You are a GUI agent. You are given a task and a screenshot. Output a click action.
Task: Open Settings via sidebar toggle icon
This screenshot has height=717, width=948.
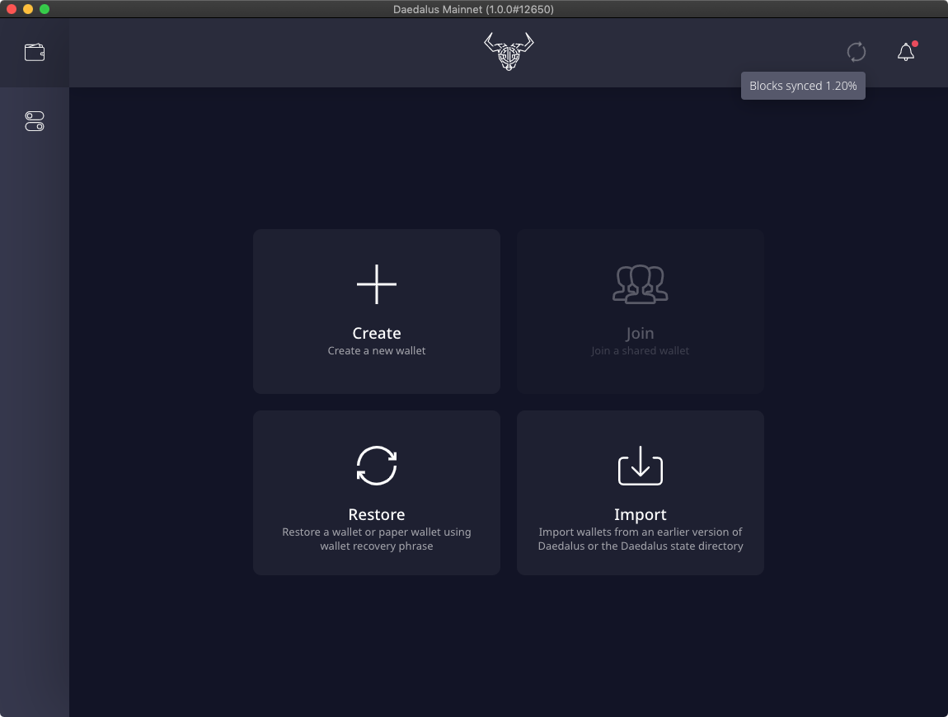click(x=35, y=122)
